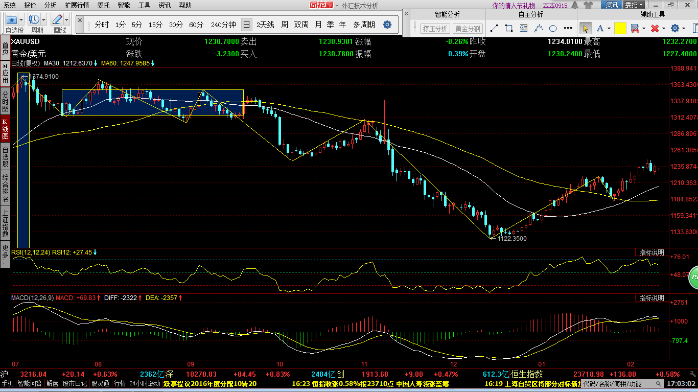Open the 你的情人节礼物 link
Screen dimensions: 698x392
tap(514, 5)
